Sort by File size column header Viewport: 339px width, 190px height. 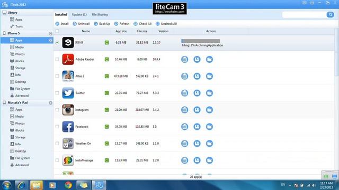pyautogui.click(x=142, y=31)
